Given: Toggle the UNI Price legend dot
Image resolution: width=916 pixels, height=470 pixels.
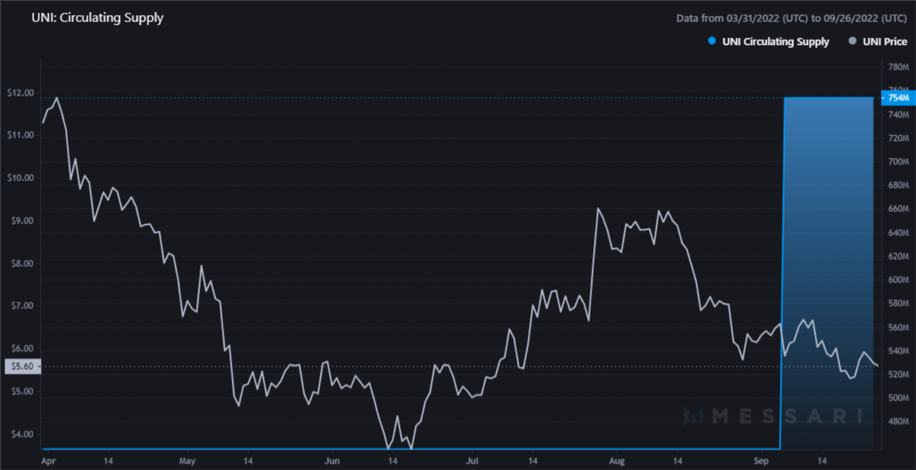Looking at the screenshot, I should (852, 42).
